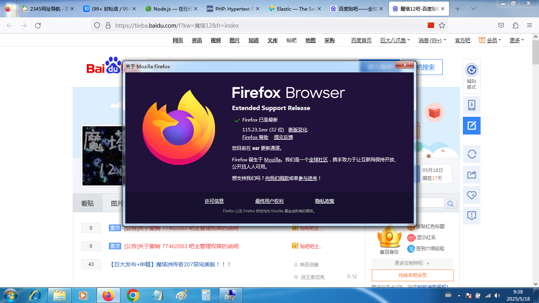Open the Pocket save icon
The height and width of the screenshot is (303, 539).
pos(501,25)
